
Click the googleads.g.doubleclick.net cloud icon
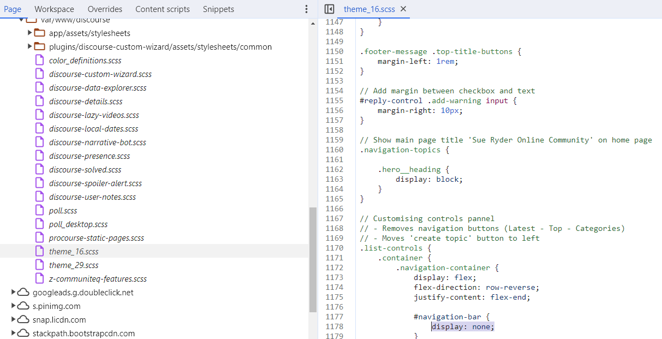pos(23,292)
